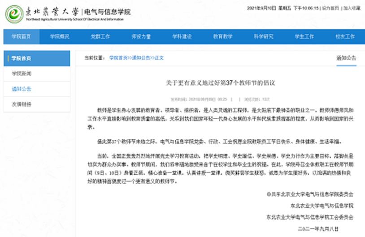
Task: Open the 学科建设 menu item
Action: (182, 37)
